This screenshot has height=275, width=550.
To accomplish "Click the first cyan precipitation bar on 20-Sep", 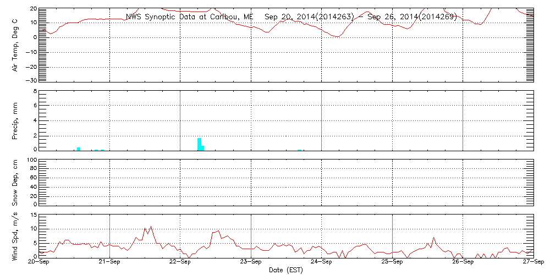I will click(x=79, y=148).
